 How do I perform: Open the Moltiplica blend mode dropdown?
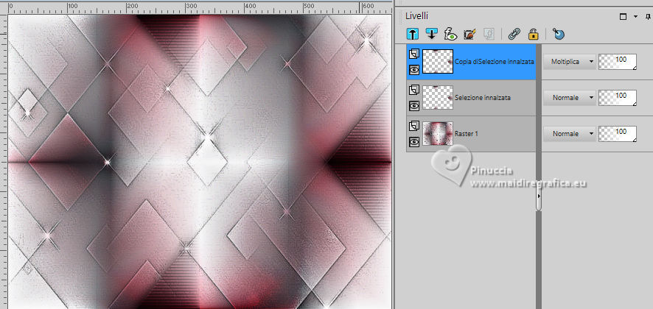[569, 62]
